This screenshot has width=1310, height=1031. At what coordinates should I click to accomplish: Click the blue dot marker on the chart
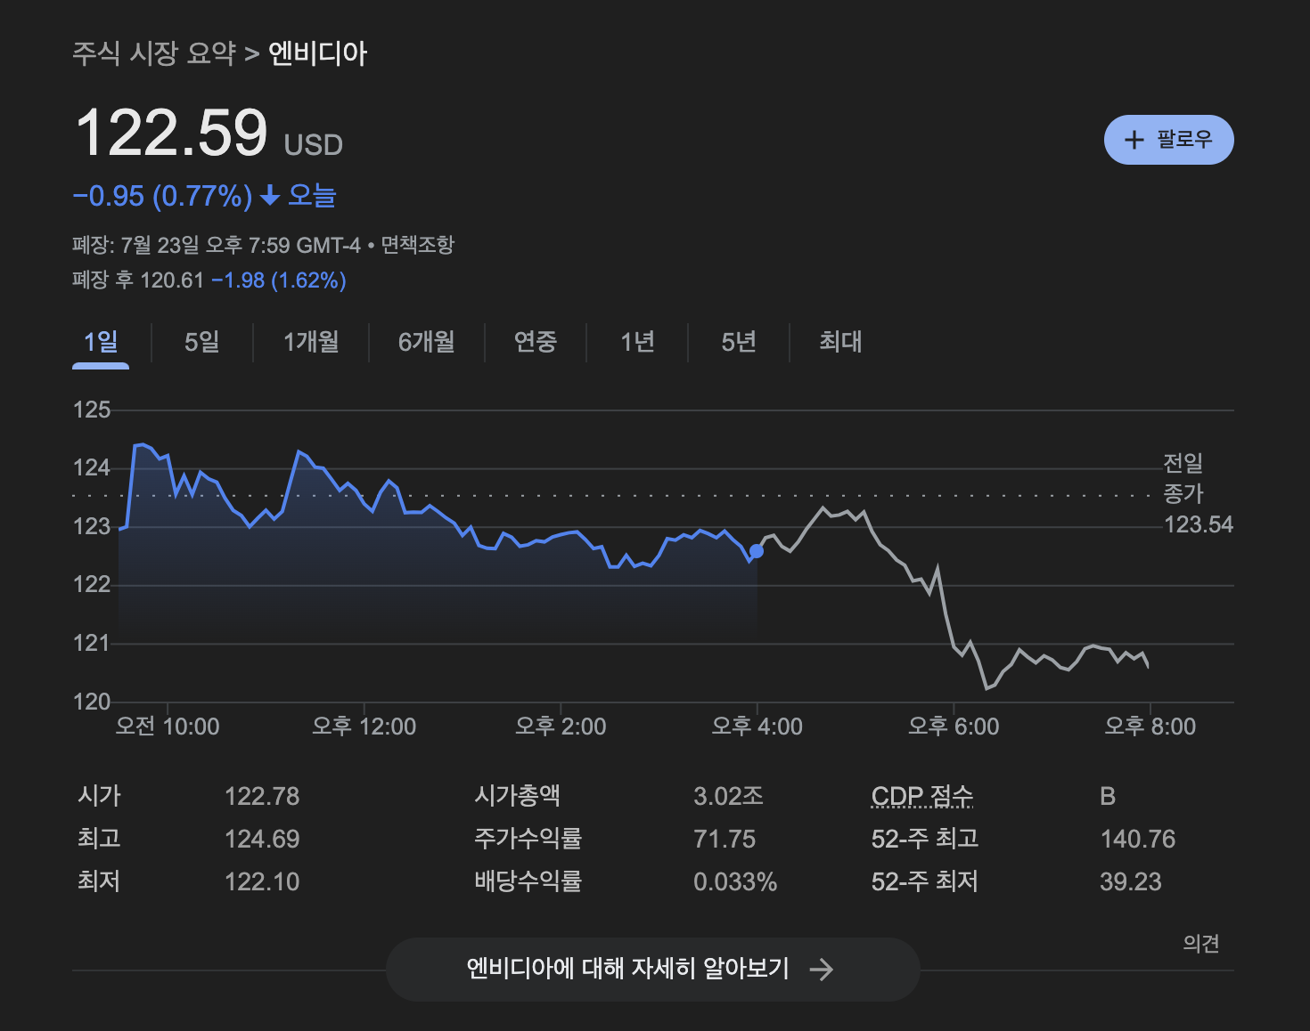tap(755, 551)
